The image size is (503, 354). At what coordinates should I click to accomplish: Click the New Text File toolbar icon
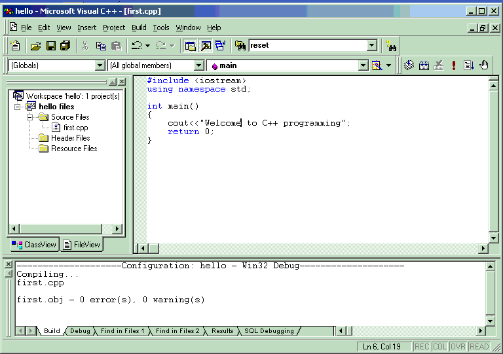pyautogui.click(x=15, y=46)
